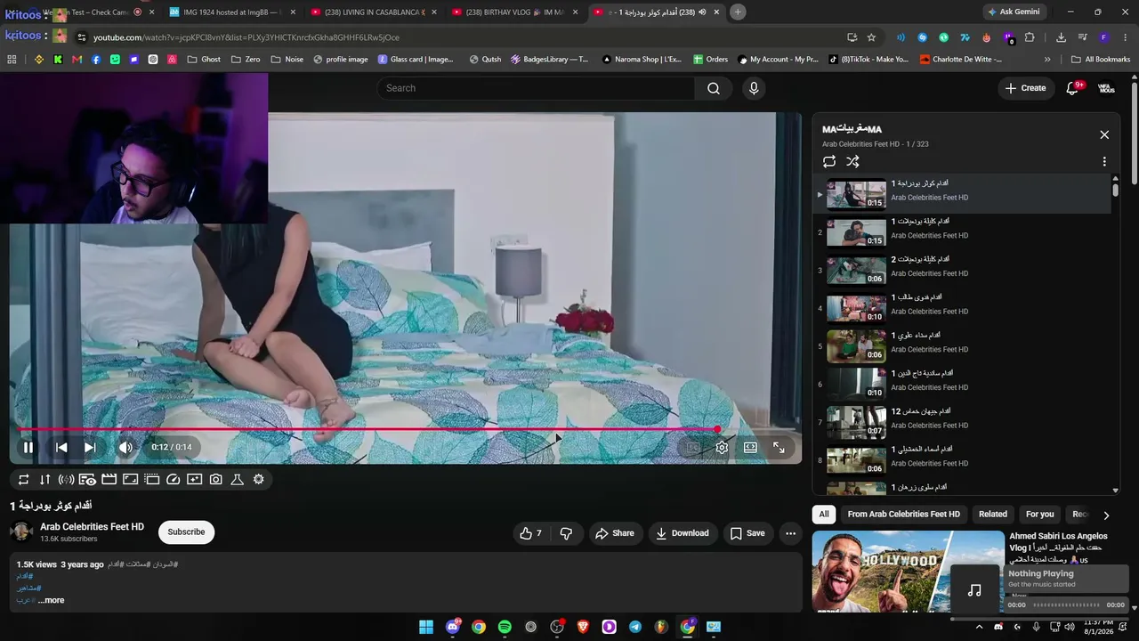This screenshot has width=1139, height=641.
Task: Go to the previous playlist video
Action: (61, 447)
